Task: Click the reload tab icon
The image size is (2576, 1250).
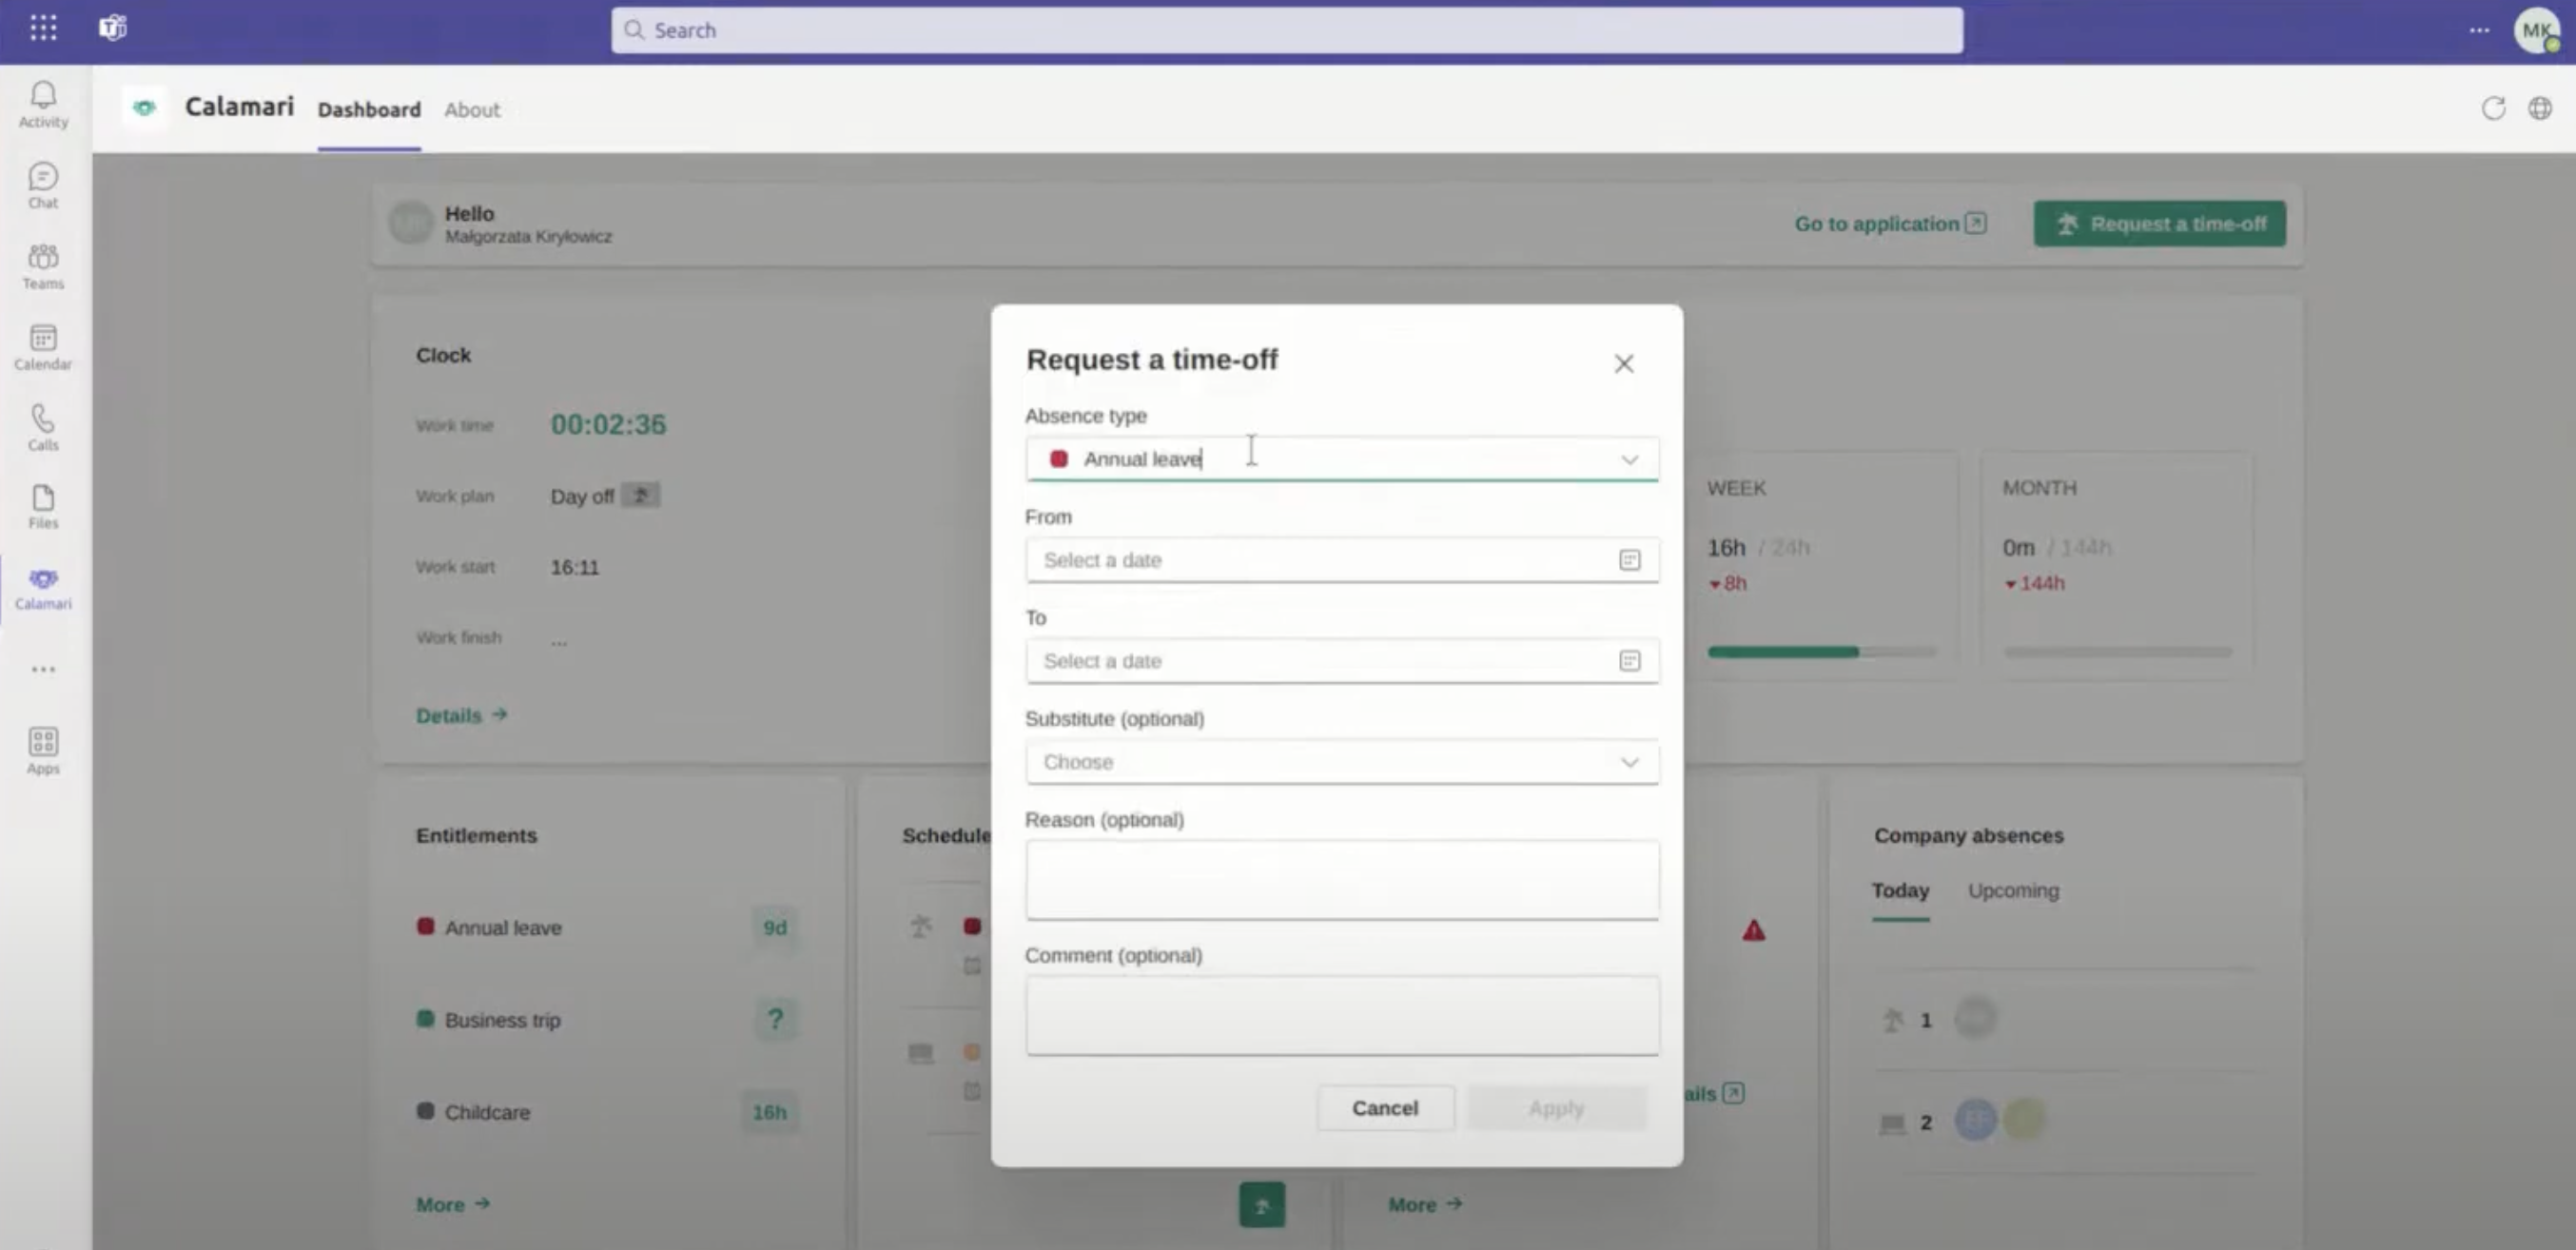Action: click(x=2493, y=108)
